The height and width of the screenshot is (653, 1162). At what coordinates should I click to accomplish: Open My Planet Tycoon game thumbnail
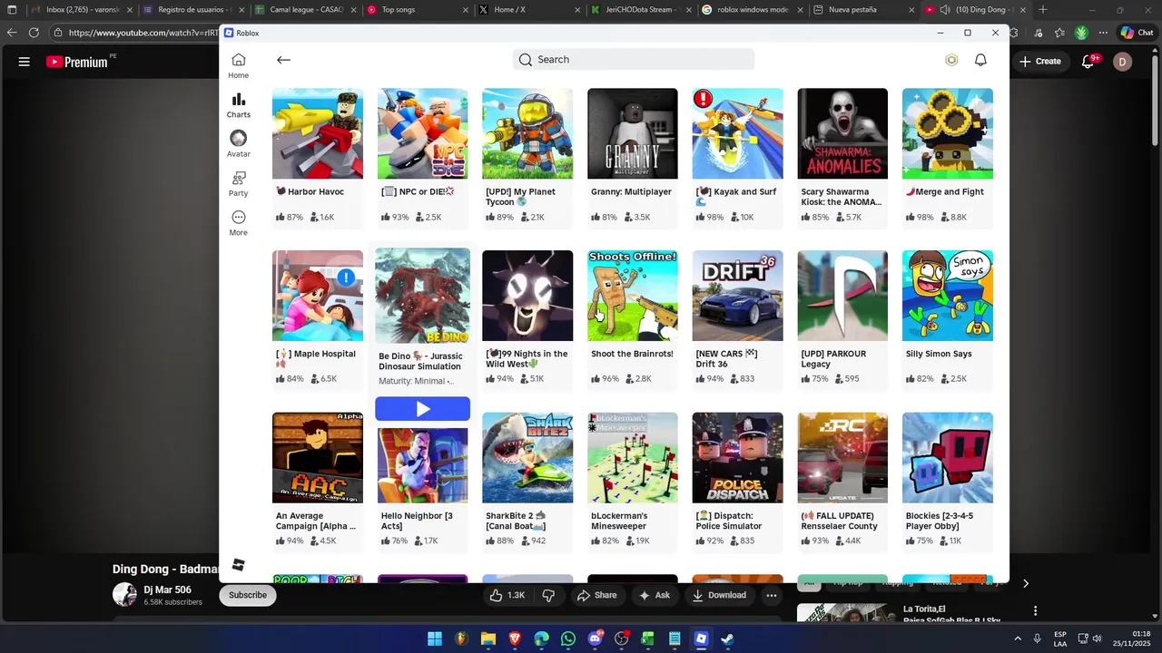(x=527, y=133)
